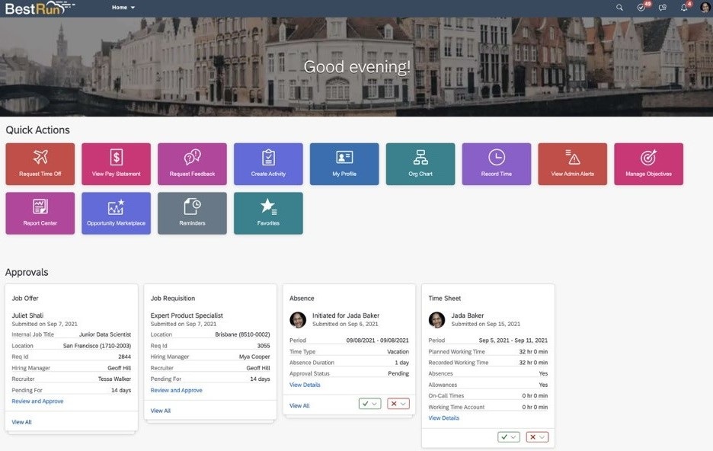This screenshot has width=713, height=451.
Task: Click Review and Approve in Job Requisition card
Action: pyautogui.click(x=177, y=390)
